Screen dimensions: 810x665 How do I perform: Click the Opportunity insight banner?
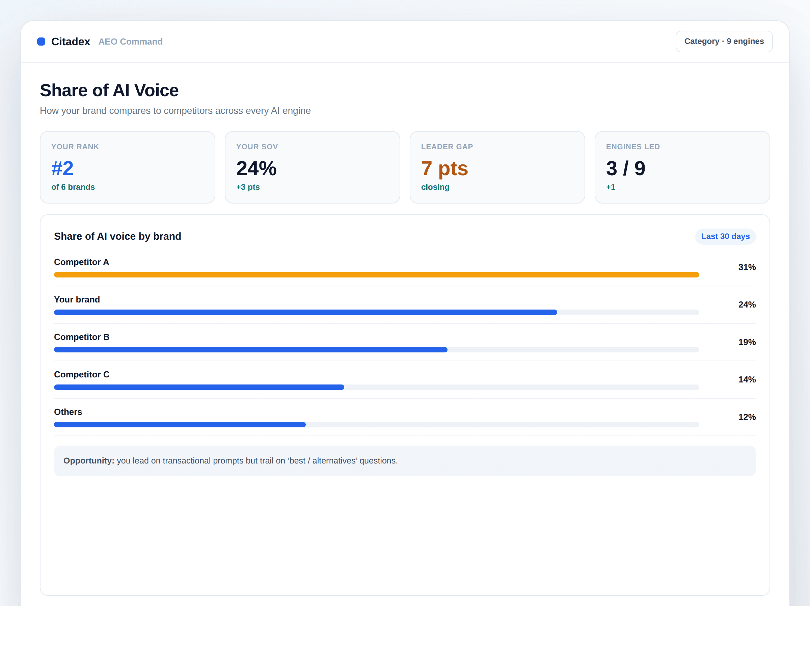[405, 461]
